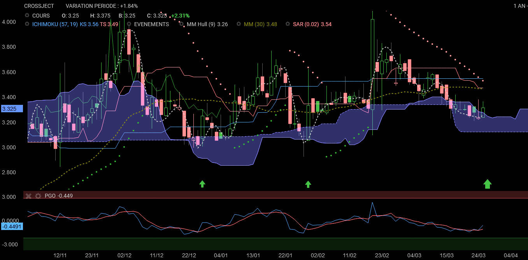Click the 1 AN period selector
This screenshot has width=528, height=260.
(520, 6)
